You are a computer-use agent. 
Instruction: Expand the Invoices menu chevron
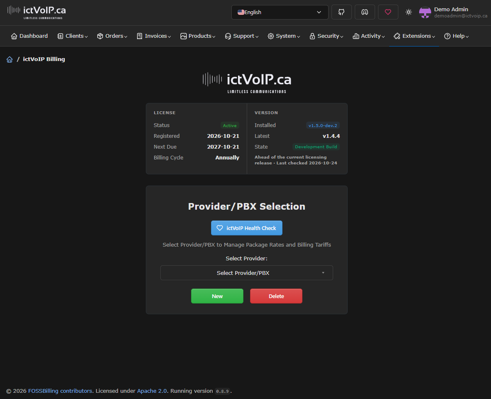[x=169, y=37]
